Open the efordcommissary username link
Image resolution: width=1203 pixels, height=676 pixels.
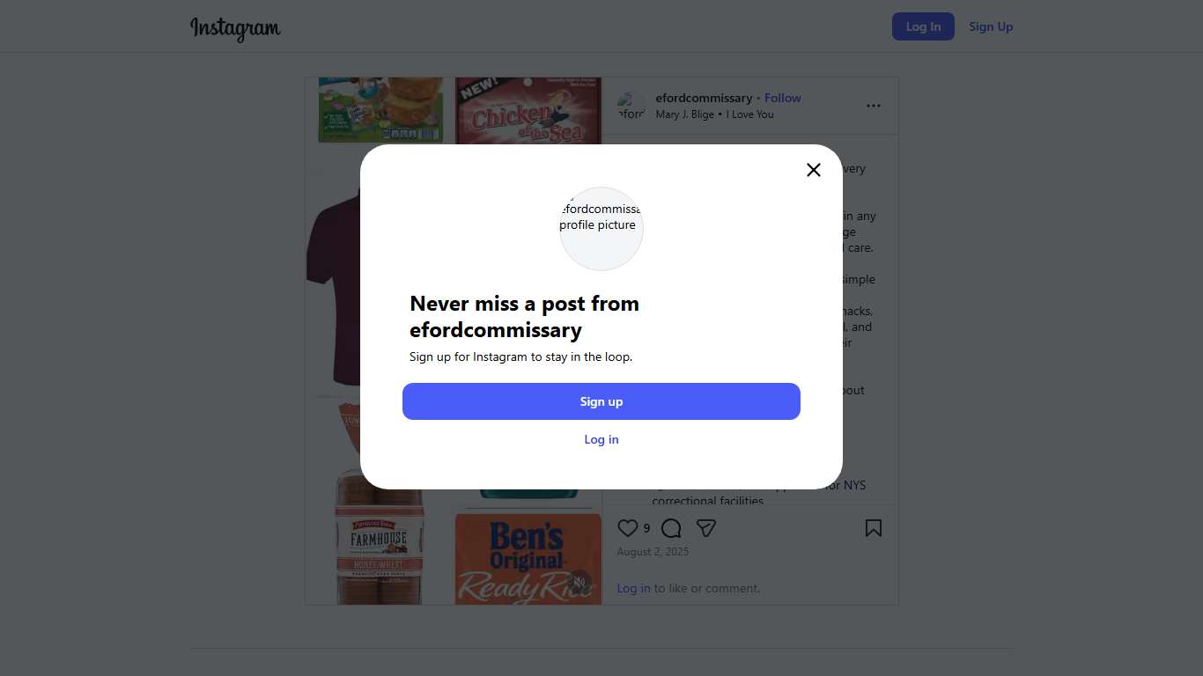point(704,98)
